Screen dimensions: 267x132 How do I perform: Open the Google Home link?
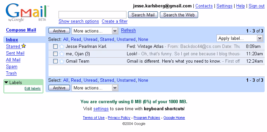coord(174,118)
